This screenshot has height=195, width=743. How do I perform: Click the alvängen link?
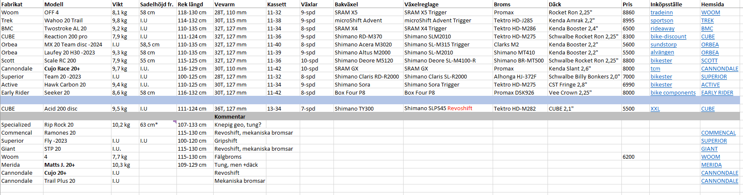[x=662, y=53]
